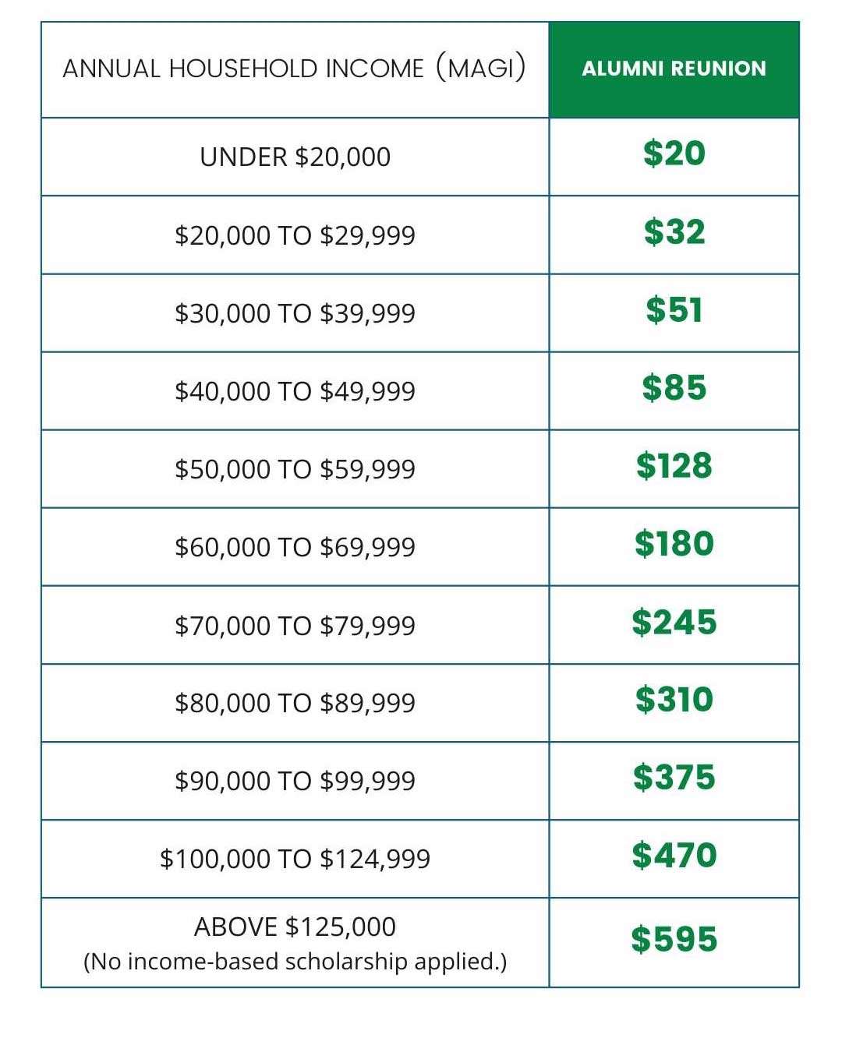Select the $100,000 to $124,999 income range

pyautogui.click(x=295, y=859)
